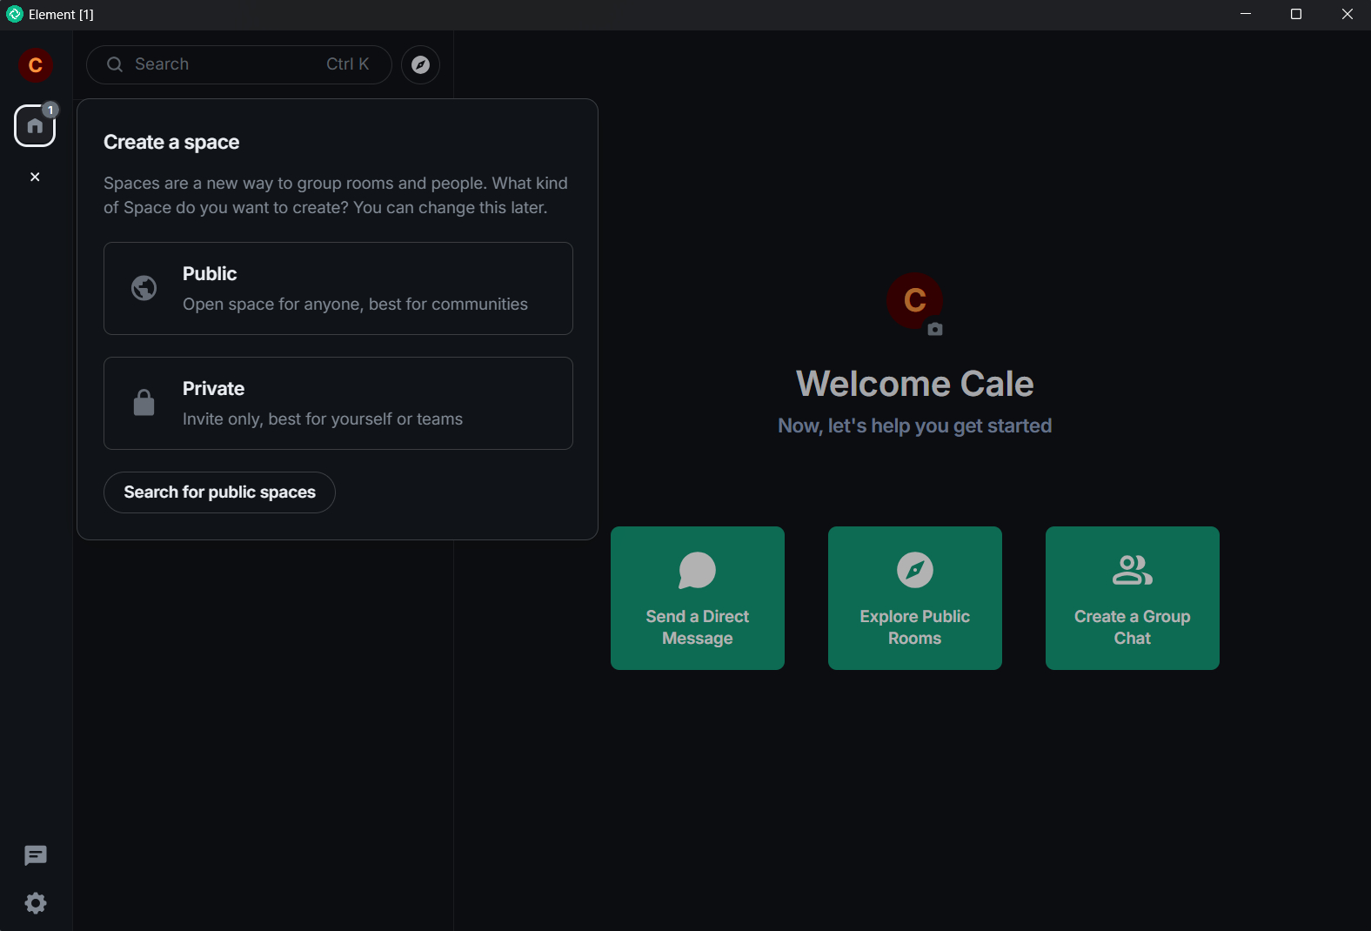Open Quick settings gear icon
This screenshot has width=1371, height=931.
pos(36,903)
